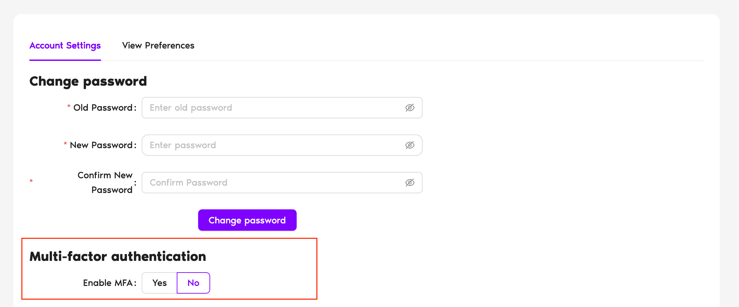Switch to the View Preferences tab
This screenshot has width=739, height=307.
click(158, 45)
